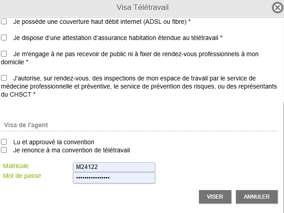The image size is (284, 213).
Task: Click the CHSCT inspections statement text
Action: point(139,86)
